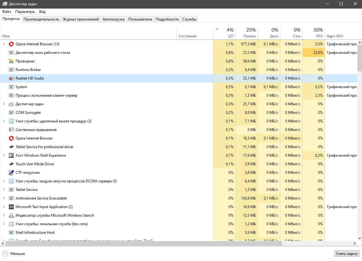The image size is (362, 261).
Task: Click the Realtek HD Audio speaker icon
Action: click(x=11, y=78)
